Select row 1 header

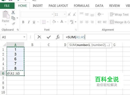click(3, 49)
